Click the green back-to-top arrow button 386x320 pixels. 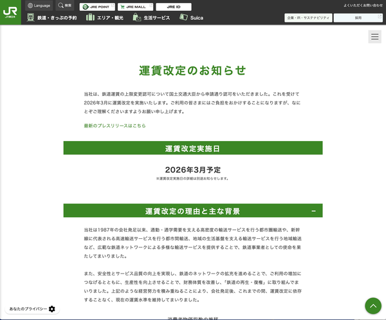coord(373,306)
